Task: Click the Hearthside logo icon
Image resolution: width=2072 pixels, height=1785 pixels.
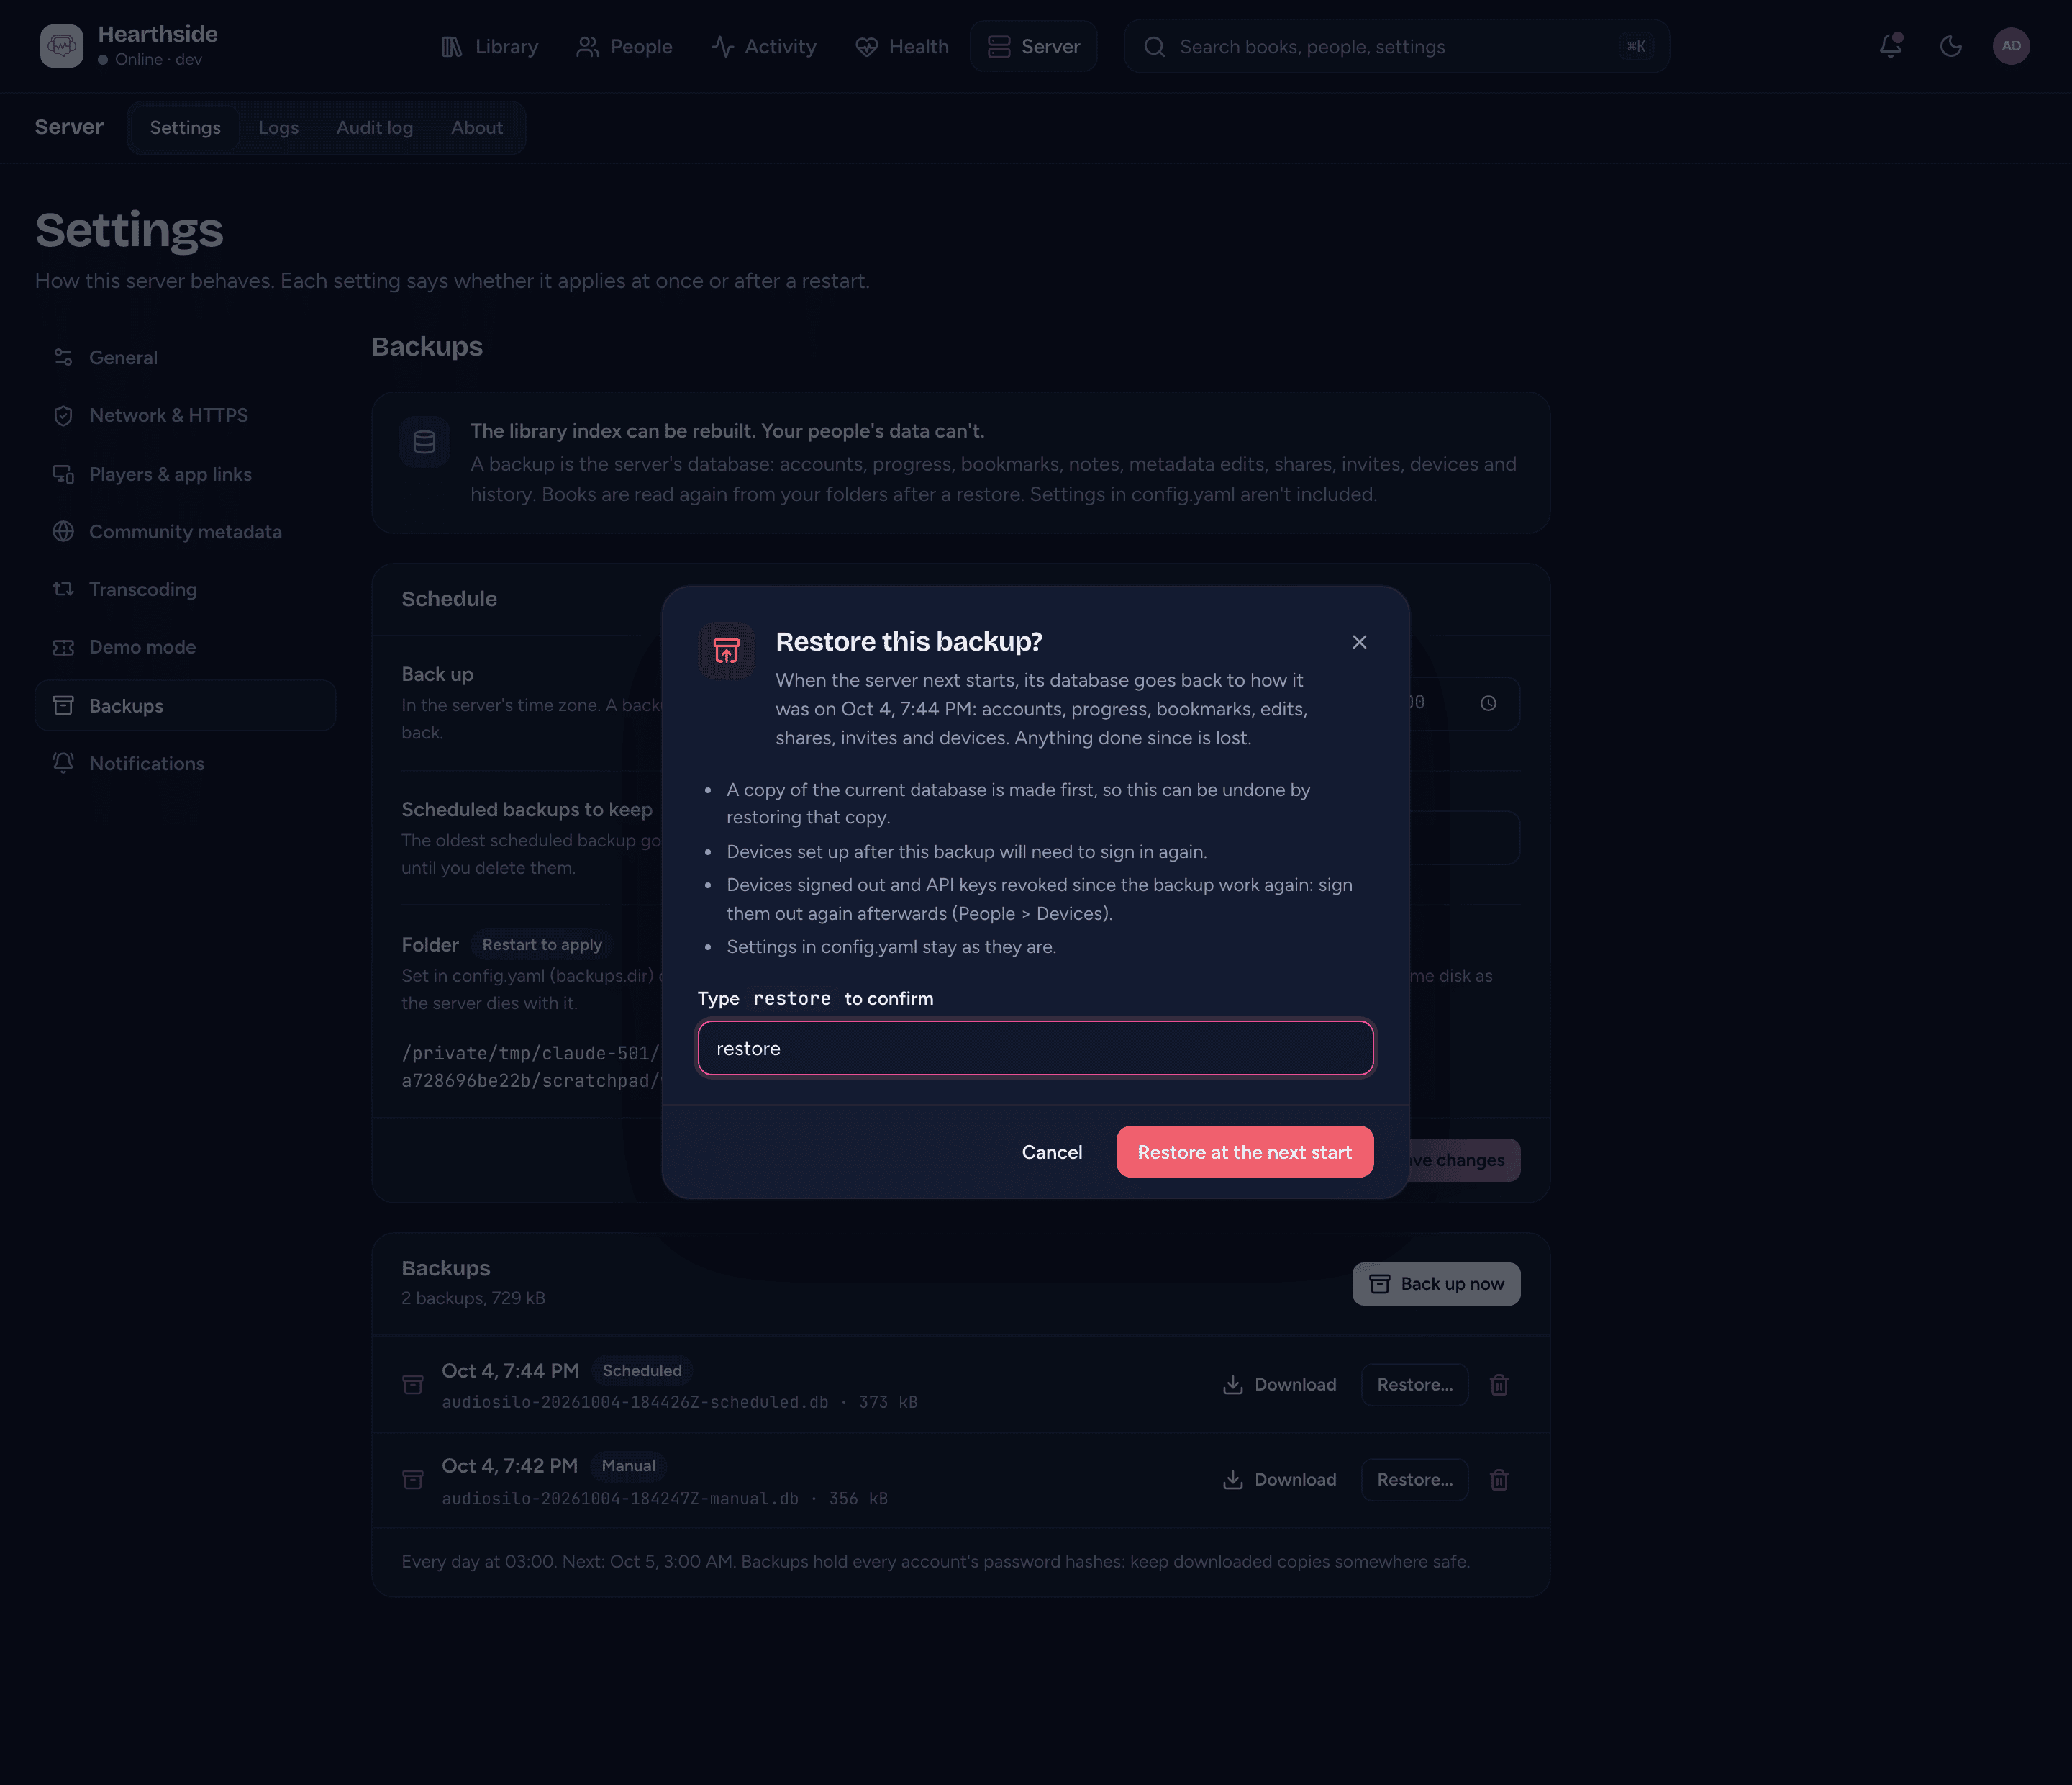Action: [61, 46]
